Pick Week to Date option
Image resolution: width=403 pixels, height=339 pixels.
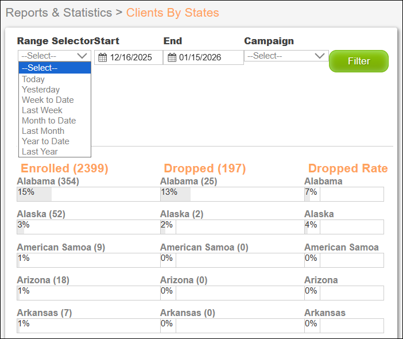click(x=55, y=100)
